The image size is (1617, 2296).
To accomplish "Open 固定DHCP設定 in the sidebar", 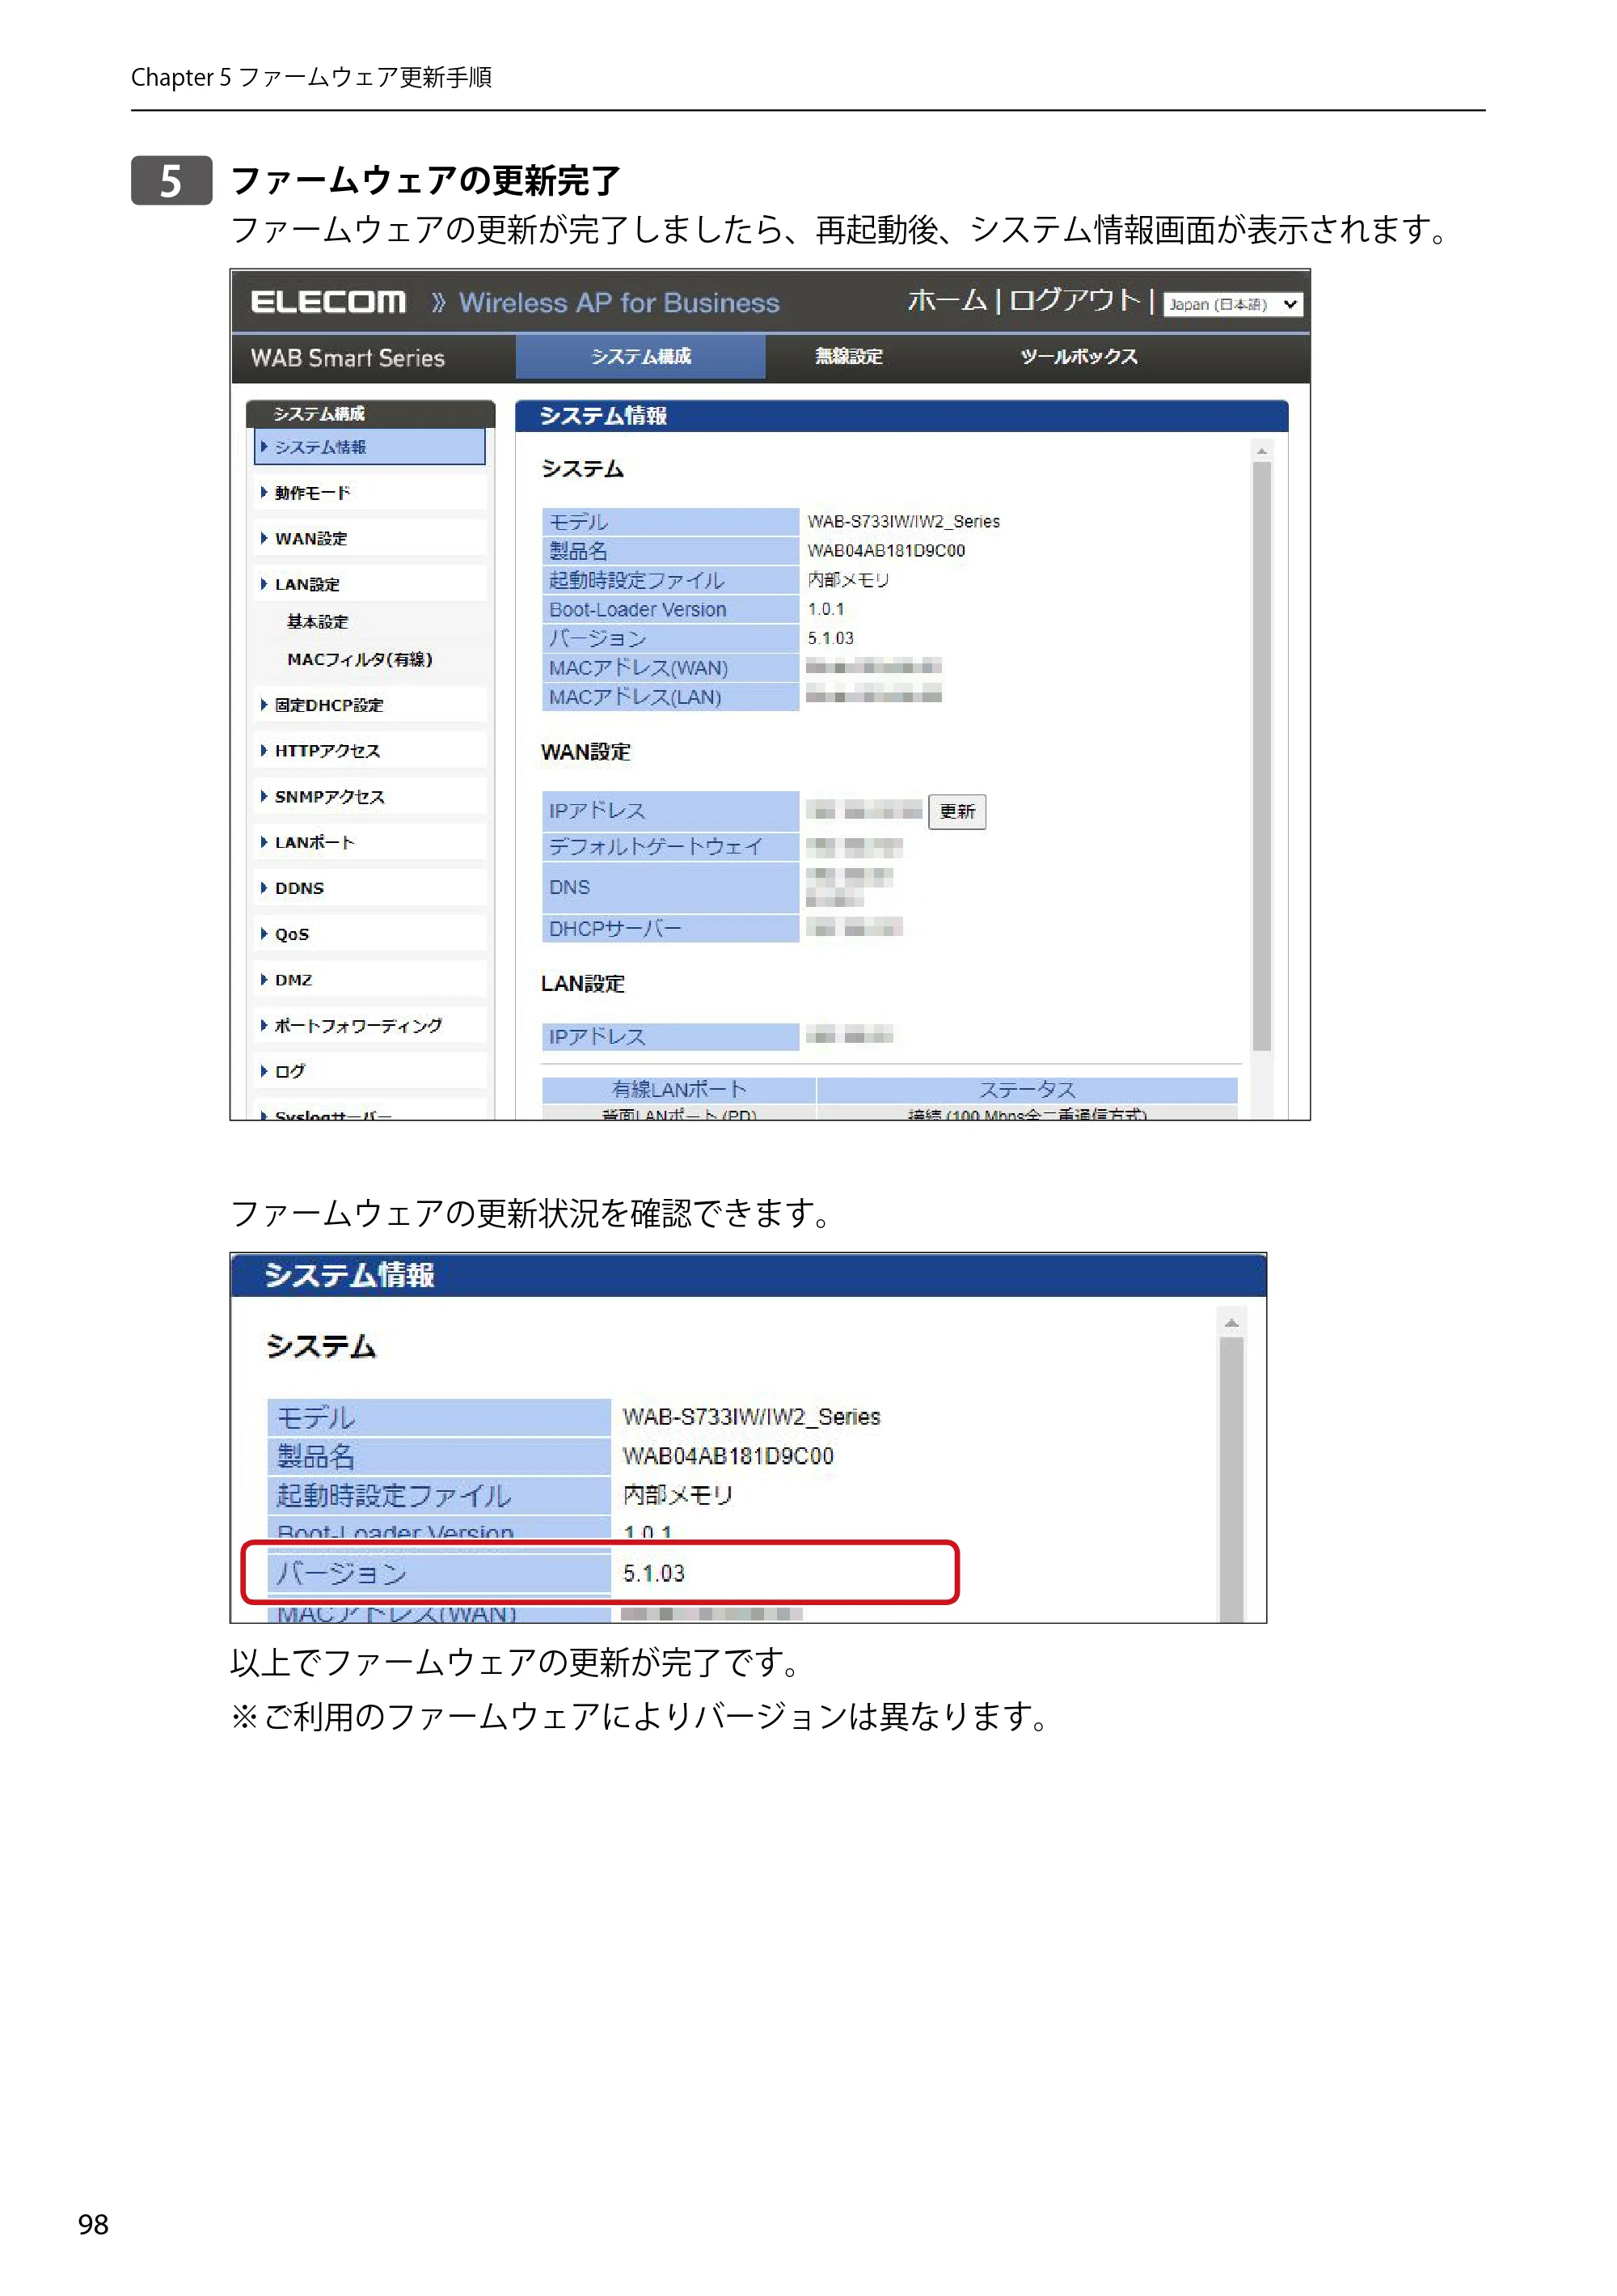I will (x=369, y=705).
